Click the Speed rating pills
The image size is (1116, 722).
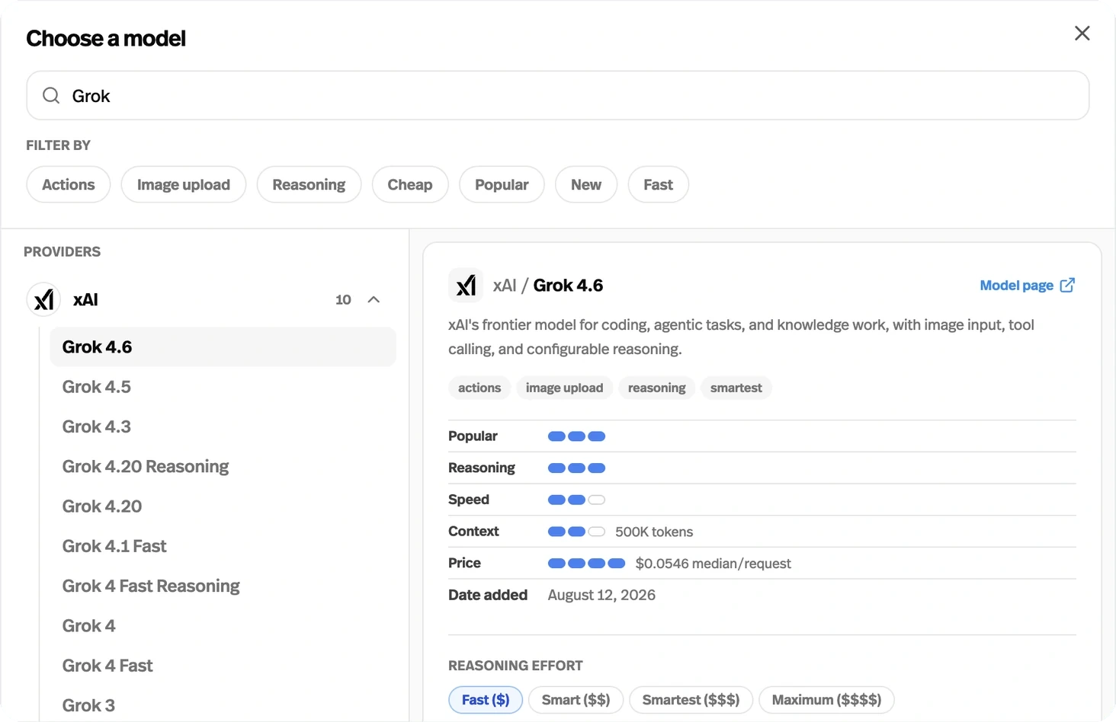click(x=576, y=500)
